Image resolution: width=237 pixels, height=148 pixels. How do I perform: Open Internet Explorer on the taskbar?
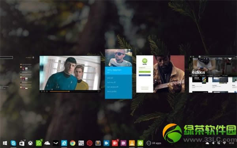tap(64, 143)
